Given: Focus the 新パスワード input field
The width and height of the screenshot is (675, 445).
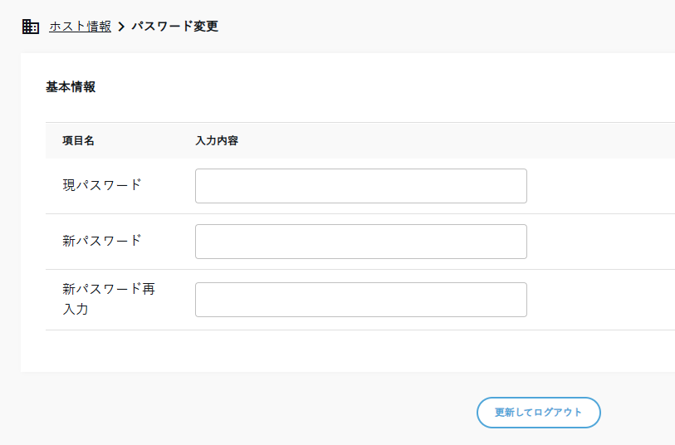Looking at the screenshot, I should coord(360,242).
